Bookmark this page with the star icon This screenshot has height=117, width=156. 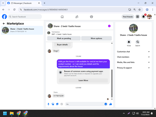(x=139, y=10)
